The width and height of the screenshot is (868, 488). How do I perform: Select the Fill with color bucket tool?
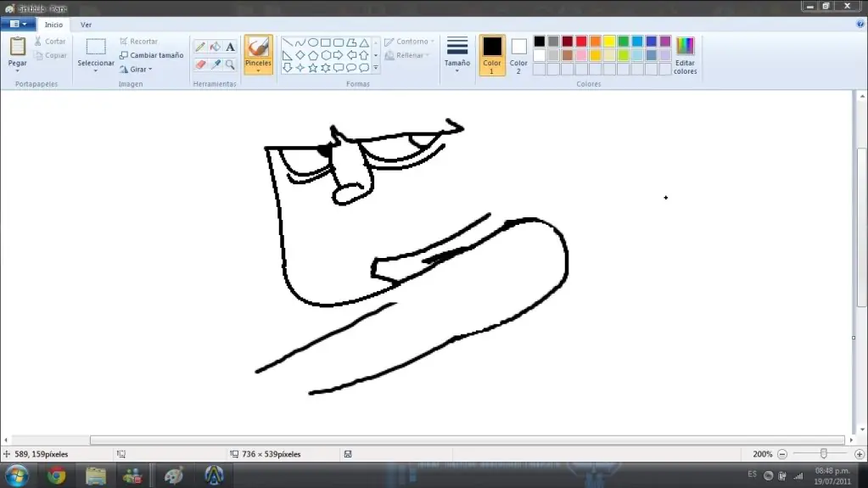tap(216, 47)
